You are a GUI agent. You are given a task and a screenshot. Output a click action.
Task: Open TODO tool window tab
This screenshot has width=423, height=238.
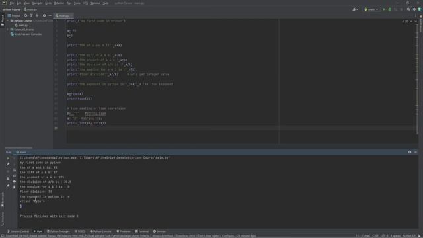click(x=80, y=231)
